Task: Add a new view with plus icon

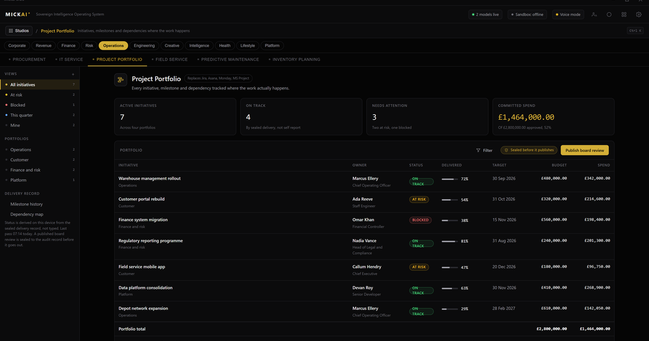Action: click(73, 74)
